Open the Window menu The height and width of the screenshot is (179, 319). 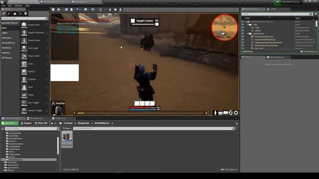(18, 5)
